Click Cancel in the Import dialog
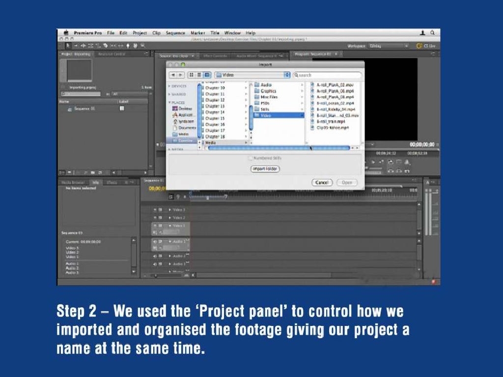503x377 pixels. [322, 183]
